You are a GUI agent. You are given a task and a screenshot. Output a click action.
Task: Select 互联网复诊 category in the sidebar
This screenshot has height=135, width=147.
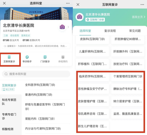pos(9,85)
